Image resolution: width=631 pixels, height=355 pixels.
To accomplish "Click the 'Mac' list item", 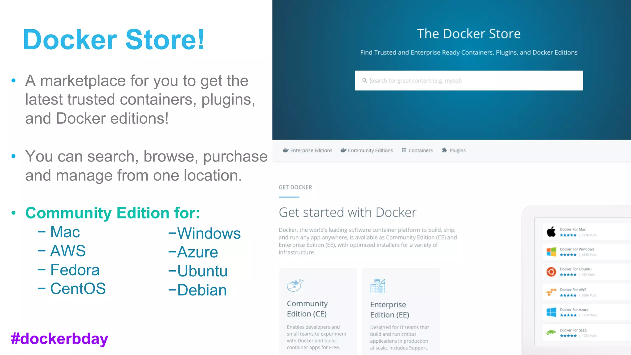I will (x=65, y=232).
